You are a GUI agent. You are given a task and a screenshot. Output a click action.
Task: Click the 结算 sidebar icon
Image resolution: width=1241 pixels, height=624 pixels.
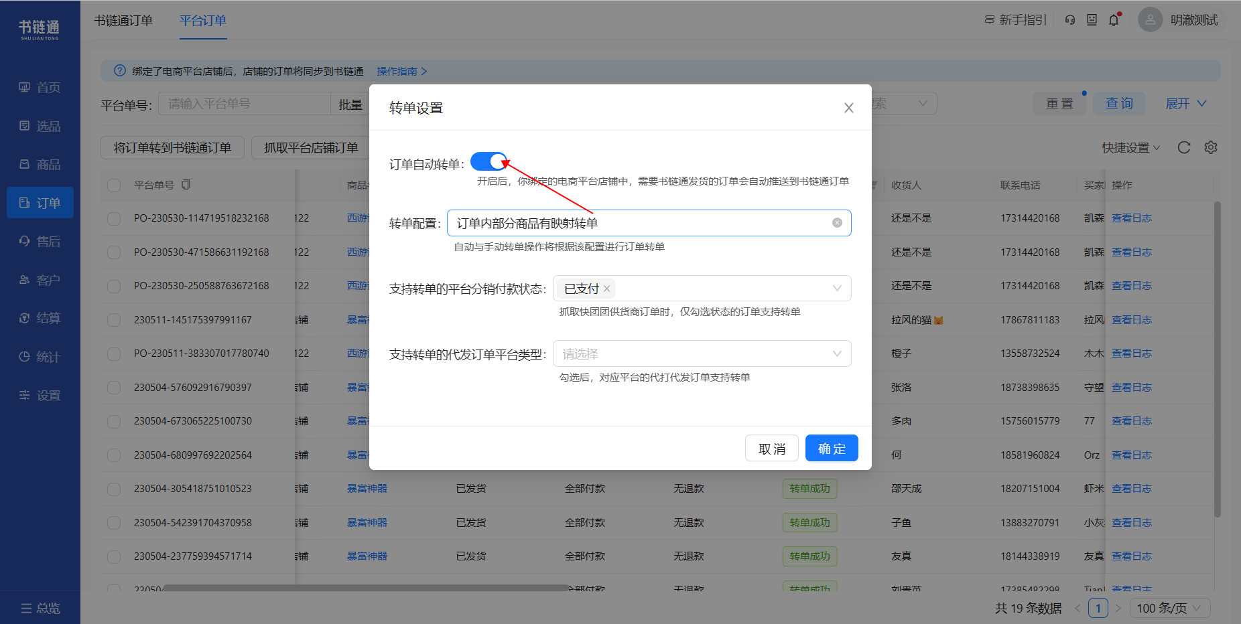tap(24, 318)
